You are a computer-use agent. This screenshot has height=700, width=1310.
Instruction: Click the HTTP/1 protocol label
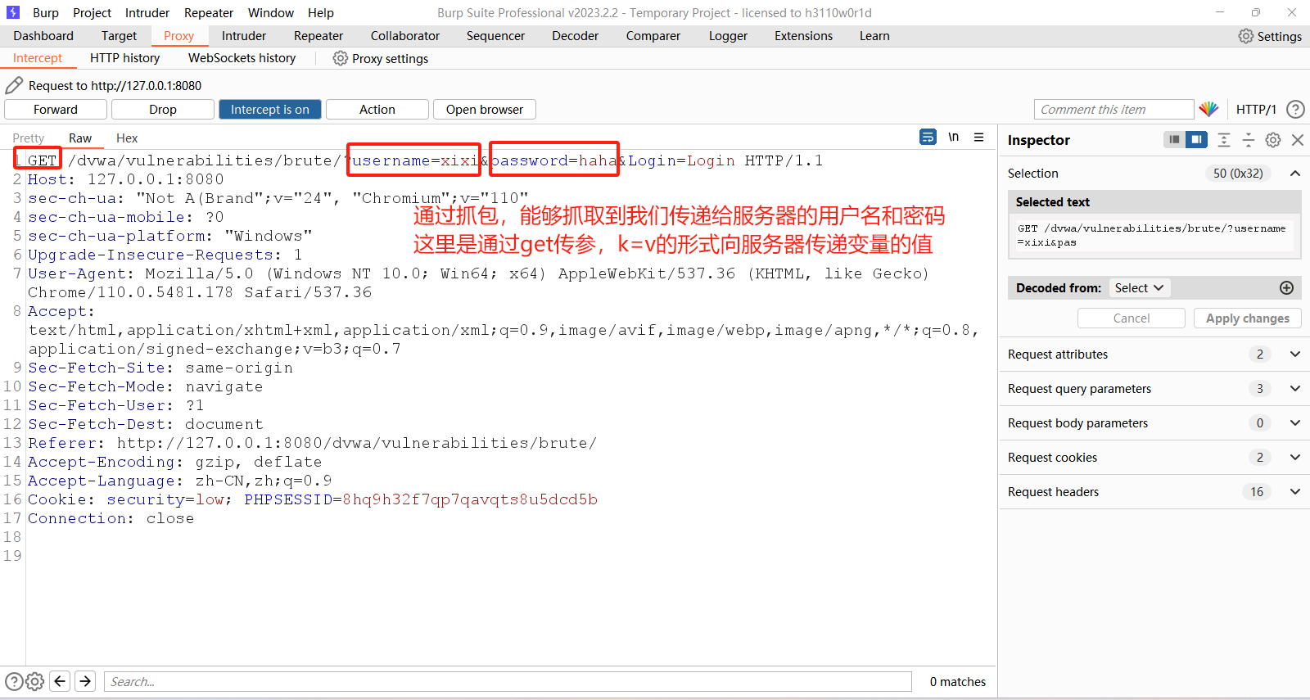click(1256, 110)
